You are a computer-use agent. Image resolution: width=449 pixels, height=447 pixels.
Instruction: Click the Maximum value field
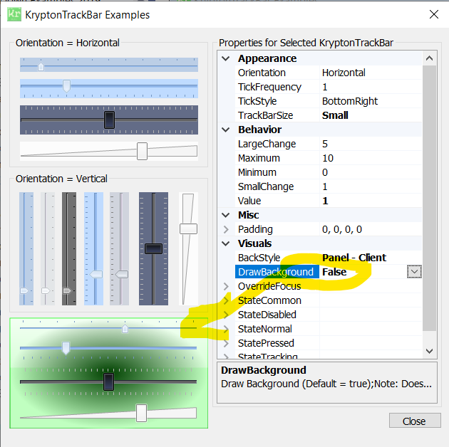371,158
